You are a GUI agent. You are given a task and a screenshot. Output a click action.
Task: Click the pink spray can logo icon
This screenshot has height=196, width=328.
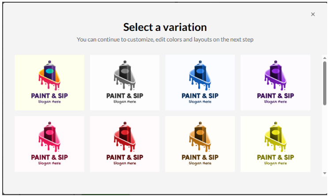click(49, 137)
